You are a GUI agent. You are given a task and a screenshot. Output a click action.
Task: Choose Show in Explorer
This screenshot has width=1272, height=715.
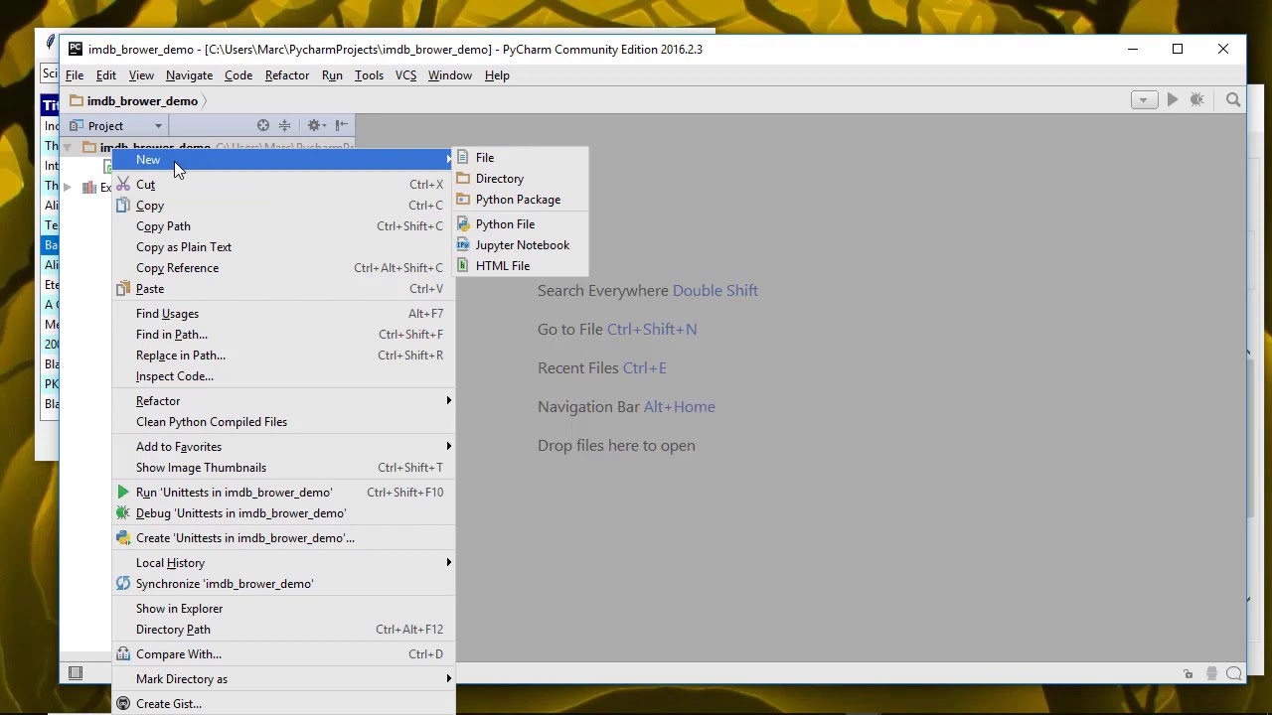coord(283,609)
